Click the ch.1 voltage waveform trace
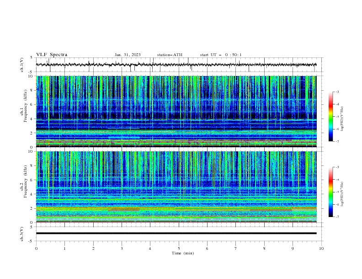The image size is (362, 279). click(x=176, y=65)
